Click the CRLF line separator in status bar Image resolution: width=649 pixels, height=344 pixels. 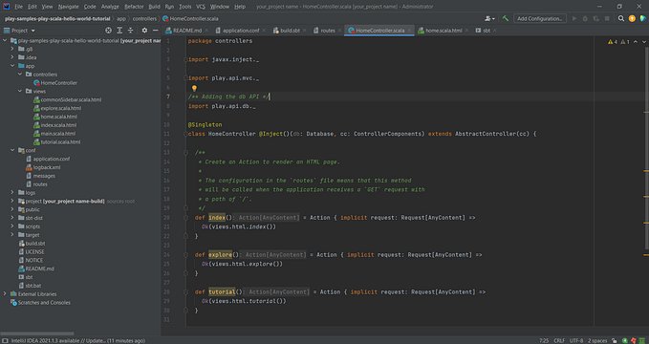click(x=559, y=341)
